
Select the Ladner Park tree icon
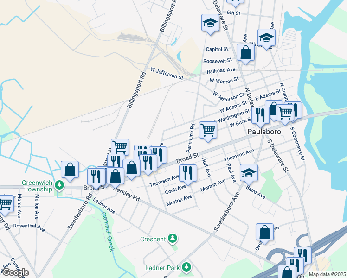pyautogui.click(x=186, y=268)
